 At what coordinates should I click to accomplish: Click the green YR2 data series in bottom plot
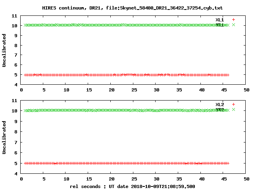(x=119, y=110)
